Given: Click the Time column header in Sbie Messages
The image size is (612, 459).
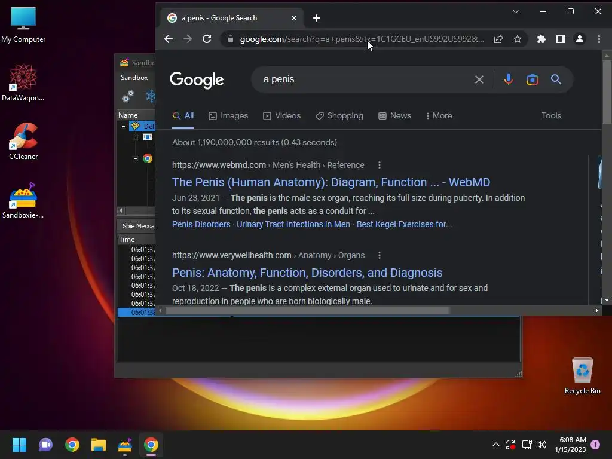Looking at the screenshot, I should click(137, 240).
